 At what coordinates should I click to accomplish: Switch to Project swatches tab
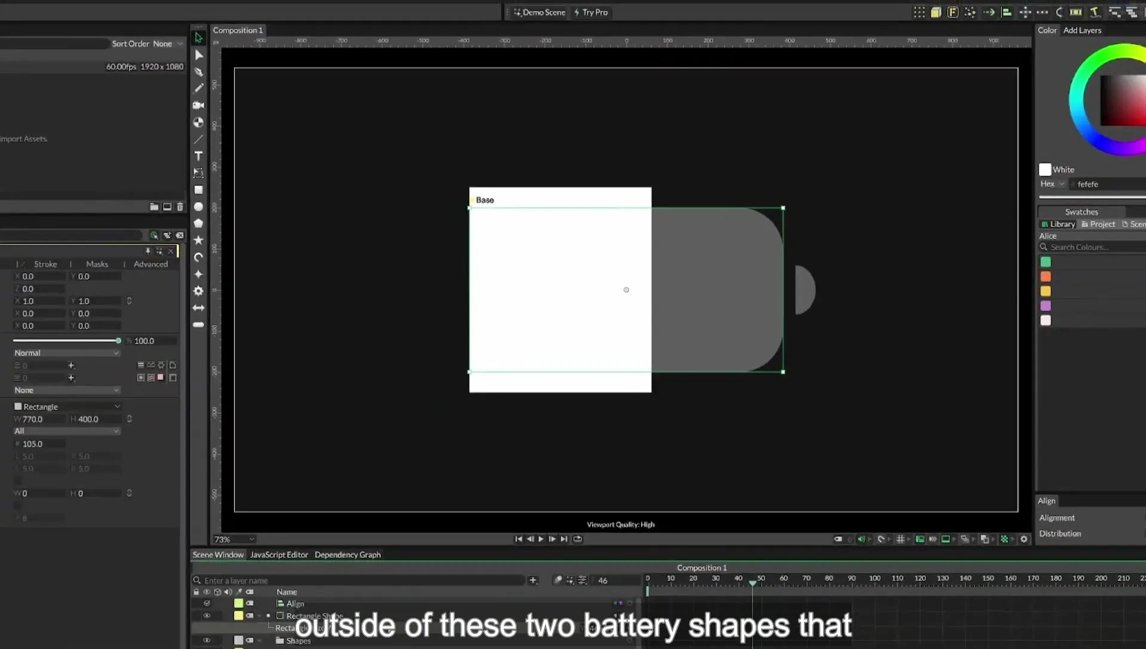tap(1098, 224)
